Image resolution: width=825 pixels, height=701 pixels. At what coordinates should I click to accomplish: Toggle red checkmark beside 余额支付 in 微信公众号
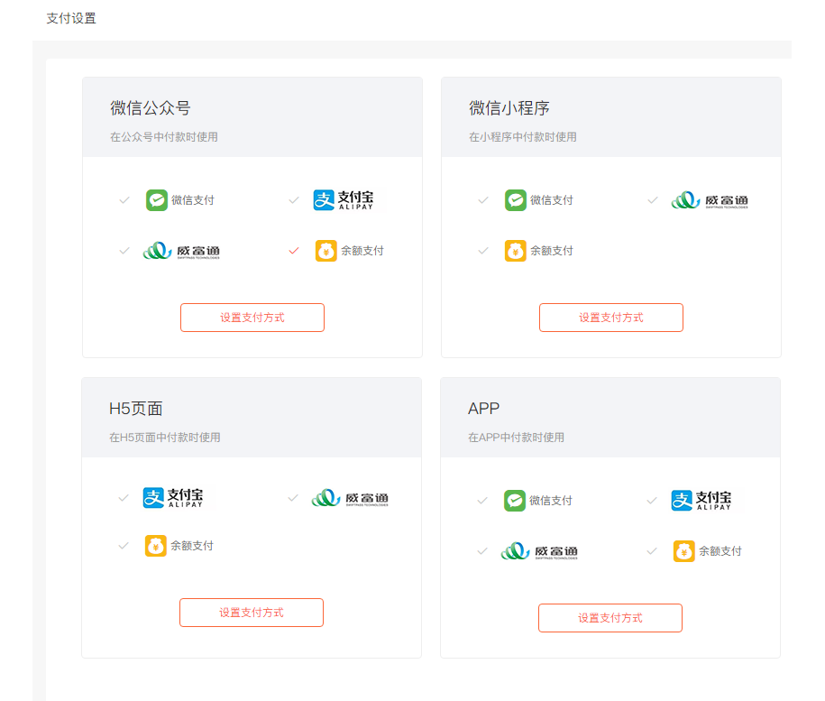click(293, 251)
